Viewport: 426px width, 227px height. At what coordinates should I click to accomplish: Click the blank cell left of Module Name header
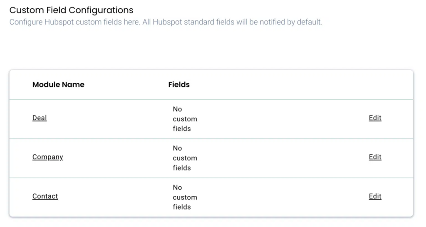[21, 84]
